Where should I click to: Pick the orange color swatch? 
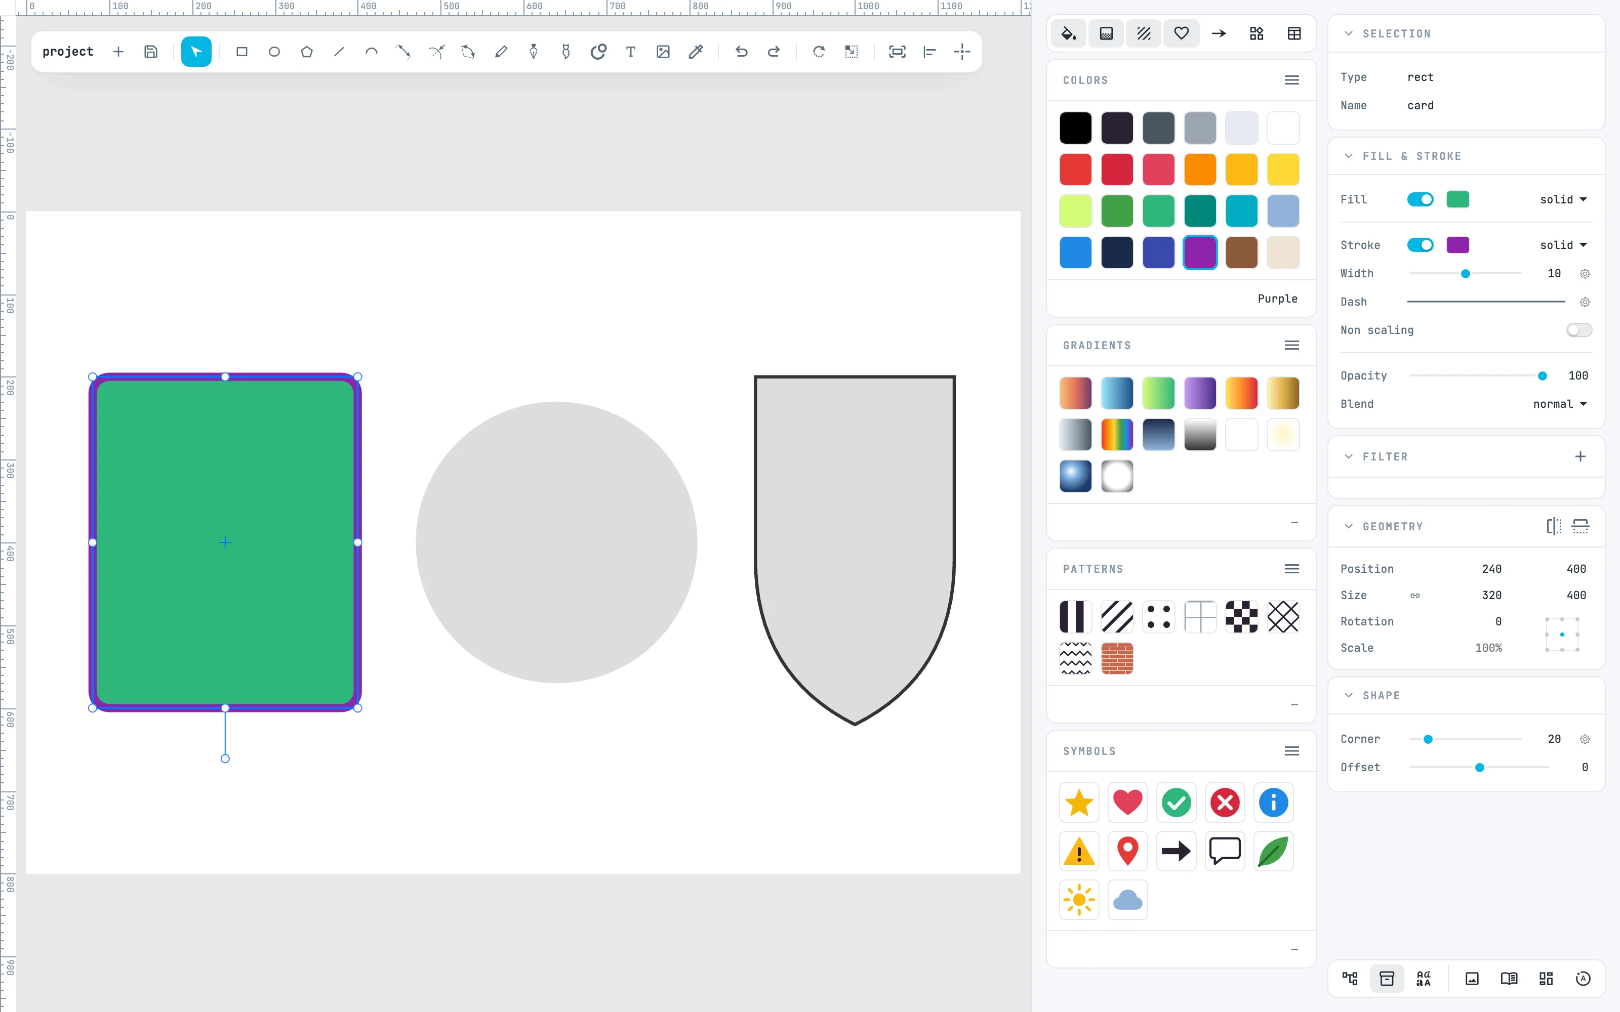click(x=1200, y=170)
